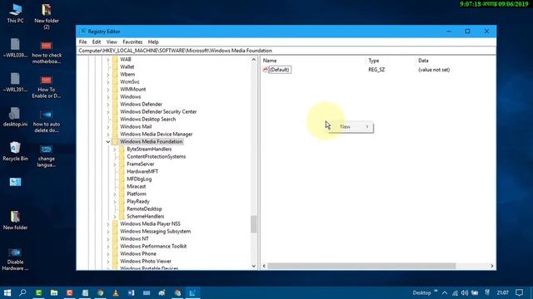Show hidden tray icons chevron

[445, 292]
